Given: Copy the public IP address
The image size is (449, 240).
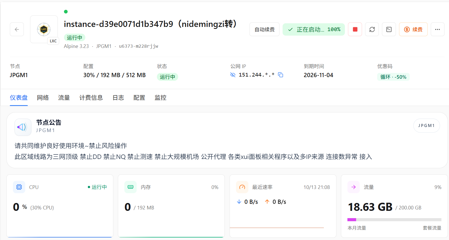Looking at the screenshot, I should (281, 75).
